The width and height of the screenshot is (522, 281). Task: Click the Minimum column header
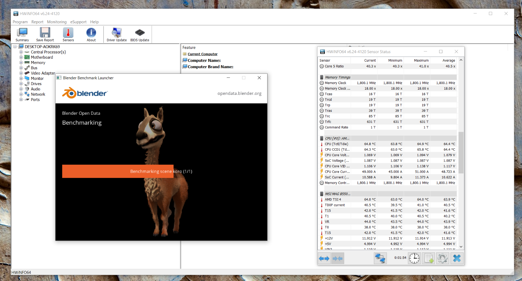pyautogui.click(x=391, y=60)
